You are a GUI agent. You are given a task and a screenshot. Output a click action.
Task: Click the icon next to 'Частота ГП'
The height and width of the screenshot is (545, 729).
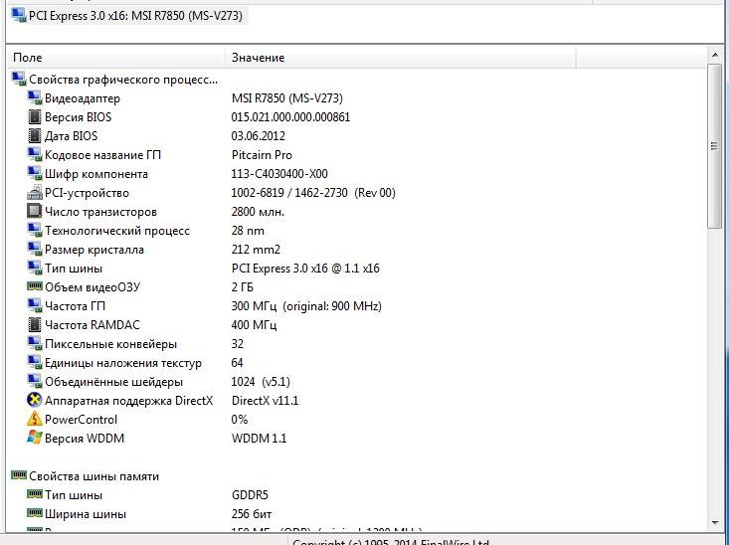pyautogui.click(x=35, y=306)
